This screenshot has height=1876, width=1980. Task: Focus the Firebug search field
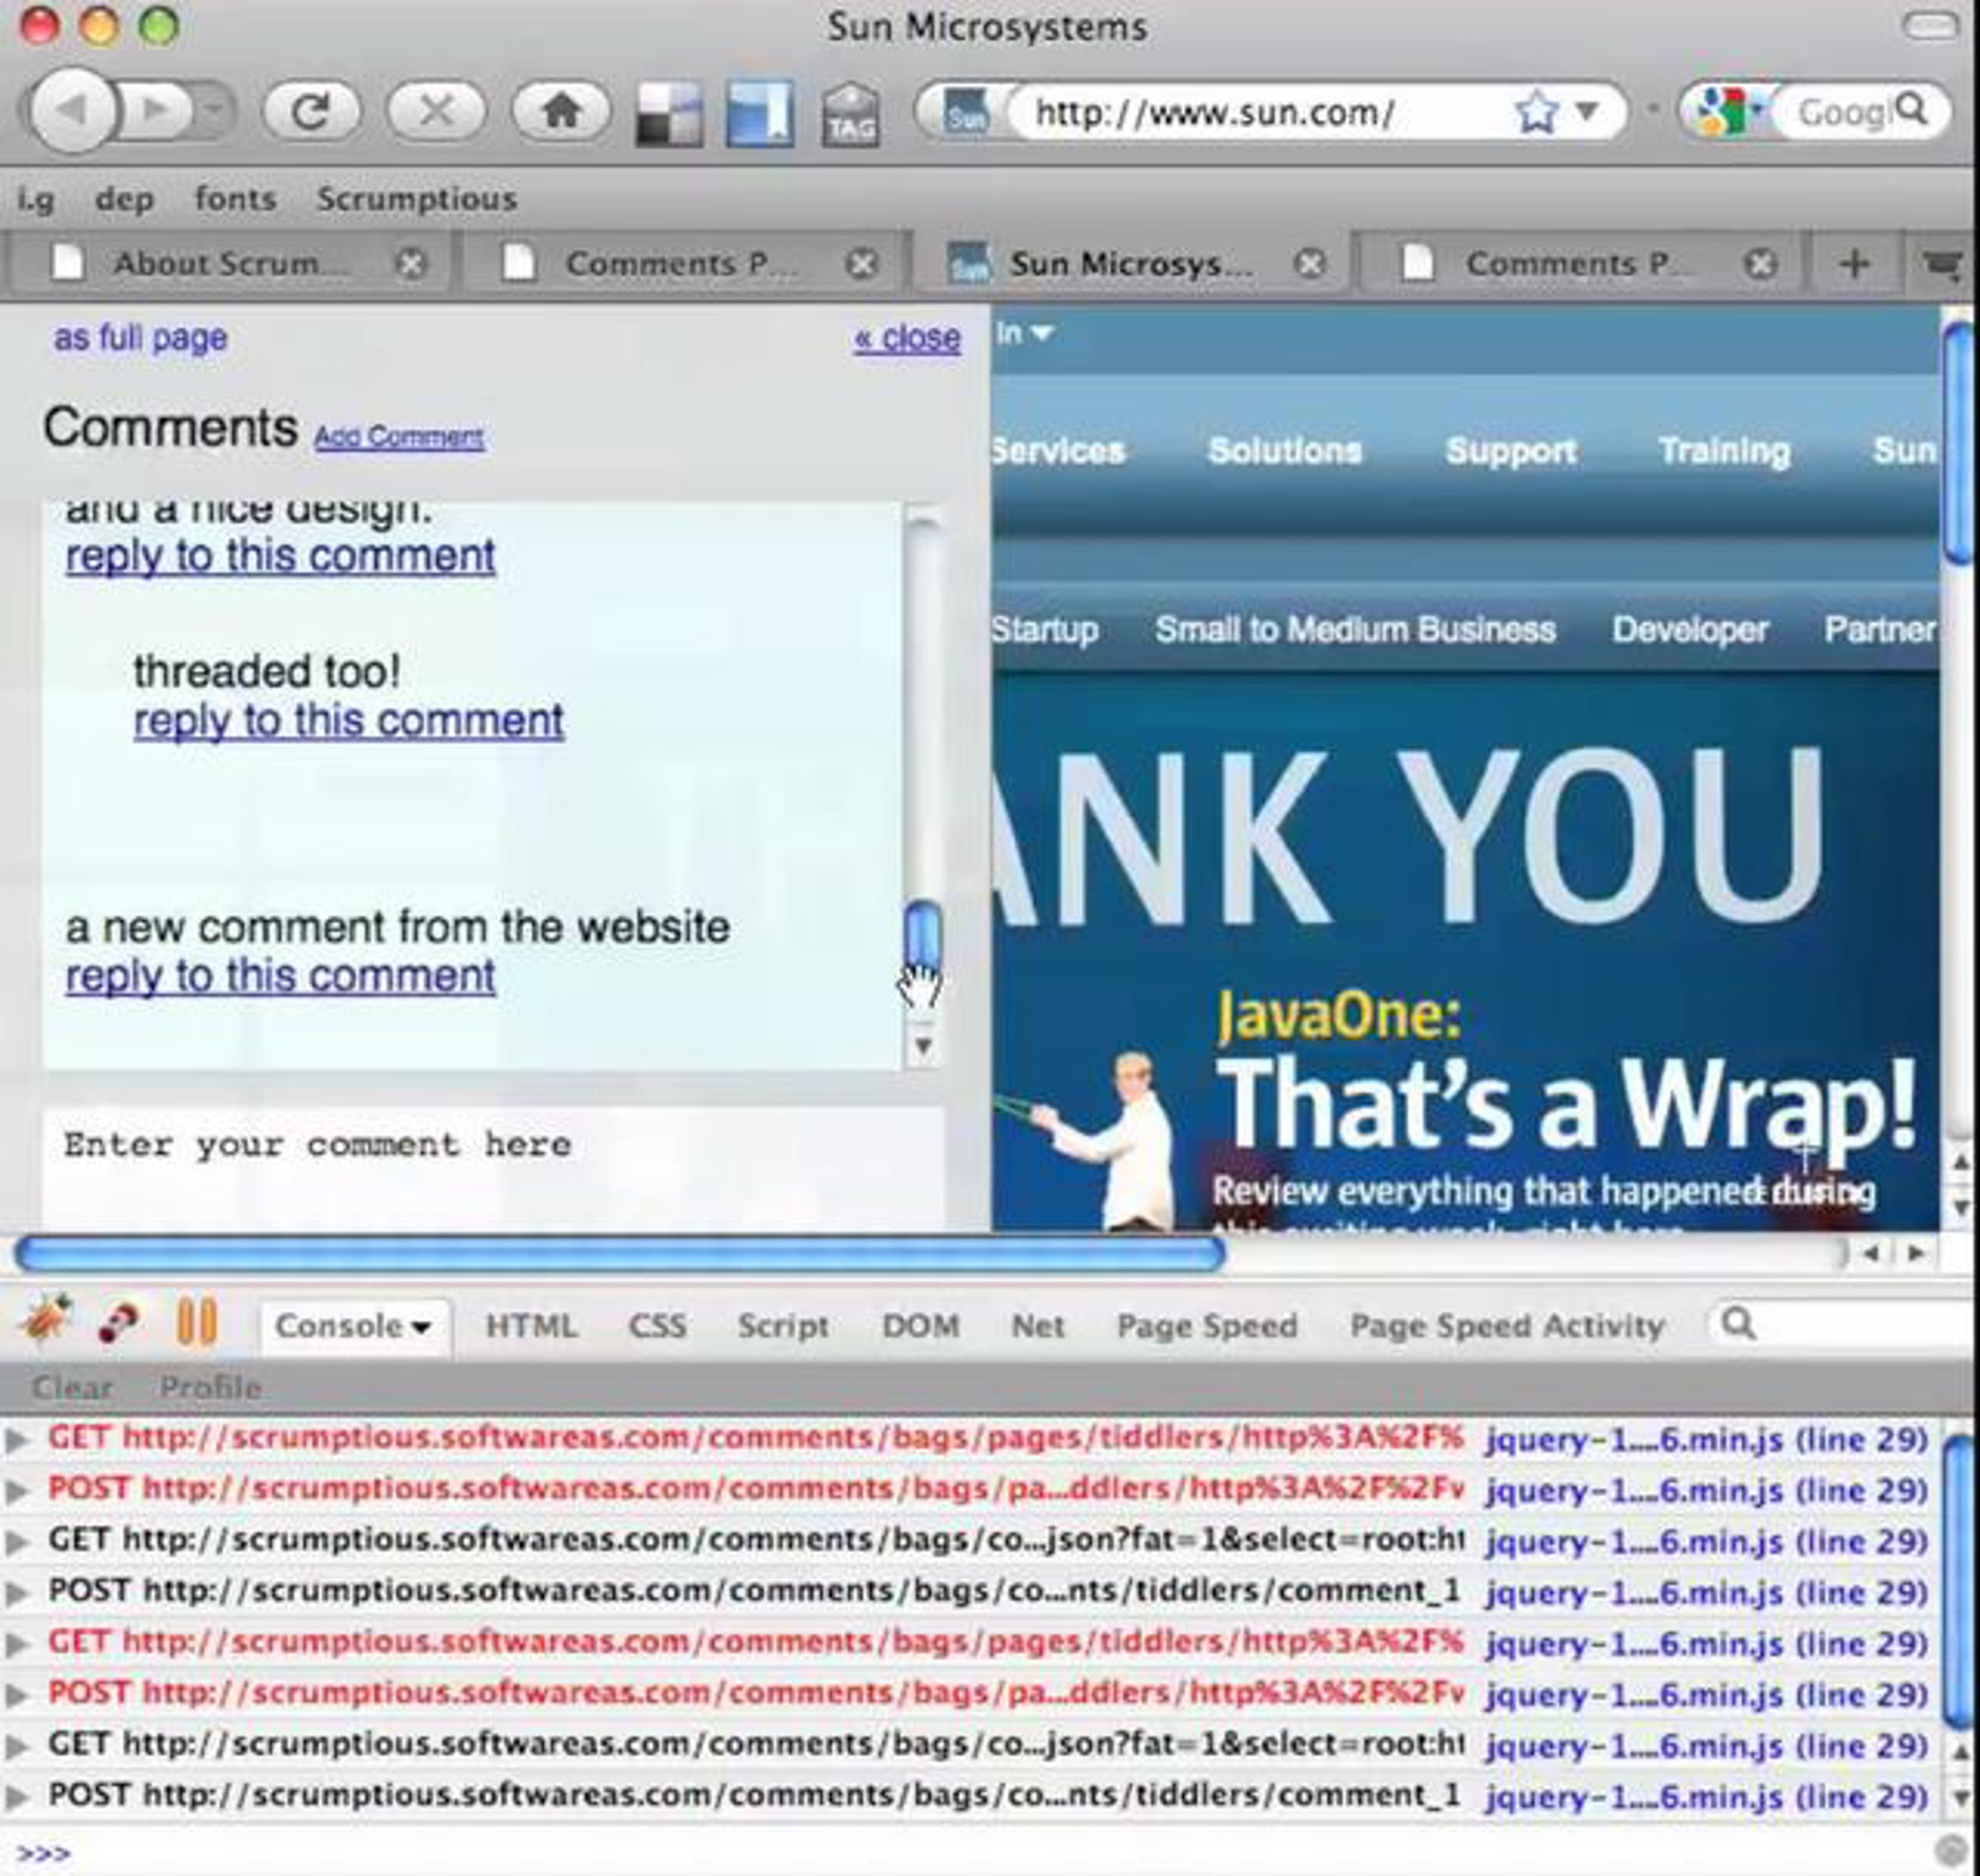pyautogui.click(x=1844, y=1324)
